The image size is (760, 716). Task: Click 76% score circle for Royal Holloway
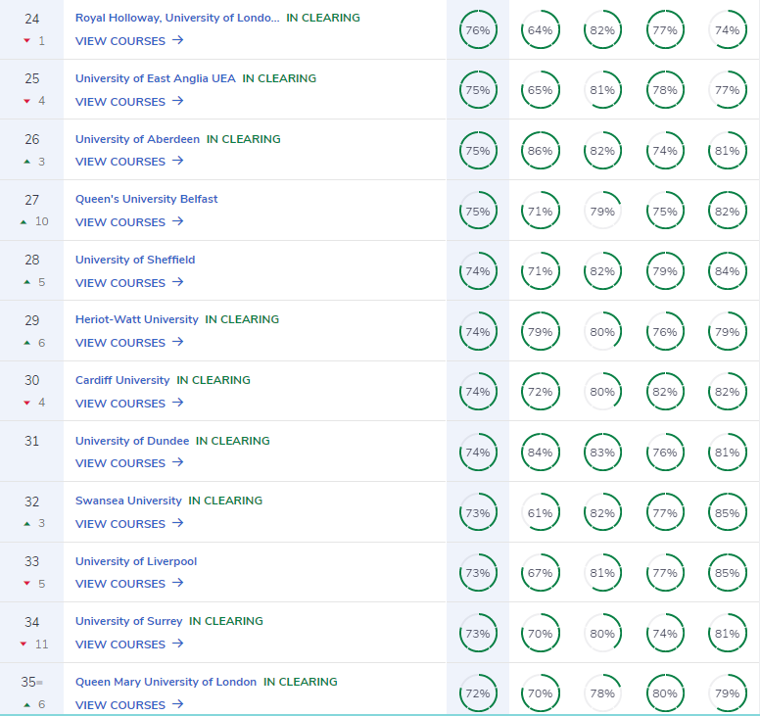click(478, 30)
